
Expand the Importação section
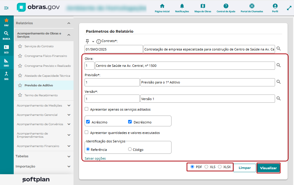coord(69,166)
